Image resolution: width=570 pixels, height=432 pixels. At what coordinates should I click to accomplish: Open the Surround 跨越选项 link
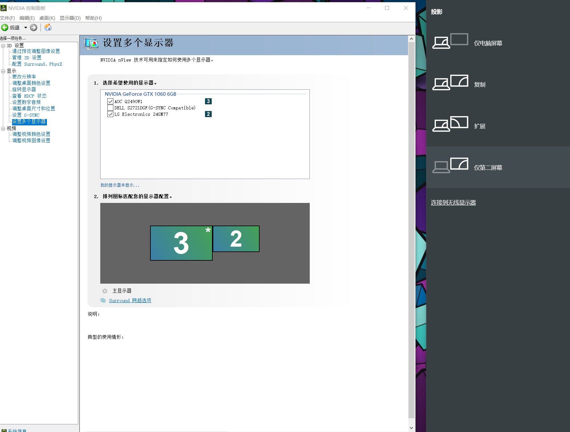(x=130, y=301)
